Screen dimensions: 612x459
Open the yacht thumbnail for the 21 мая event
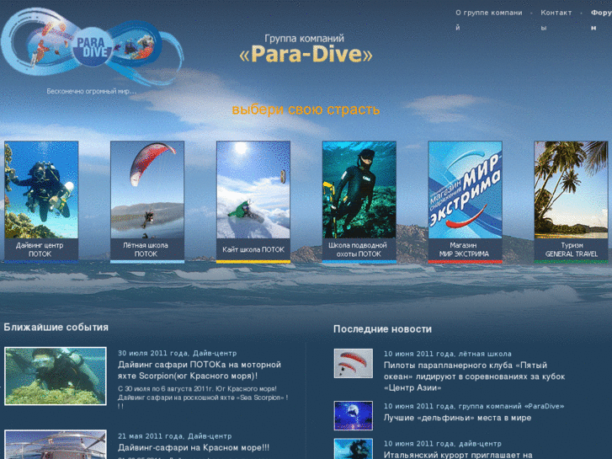[x=56, y=445]
